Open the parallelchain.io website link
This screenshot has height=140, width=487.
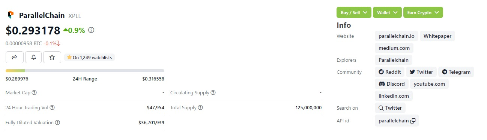[396, 36]
